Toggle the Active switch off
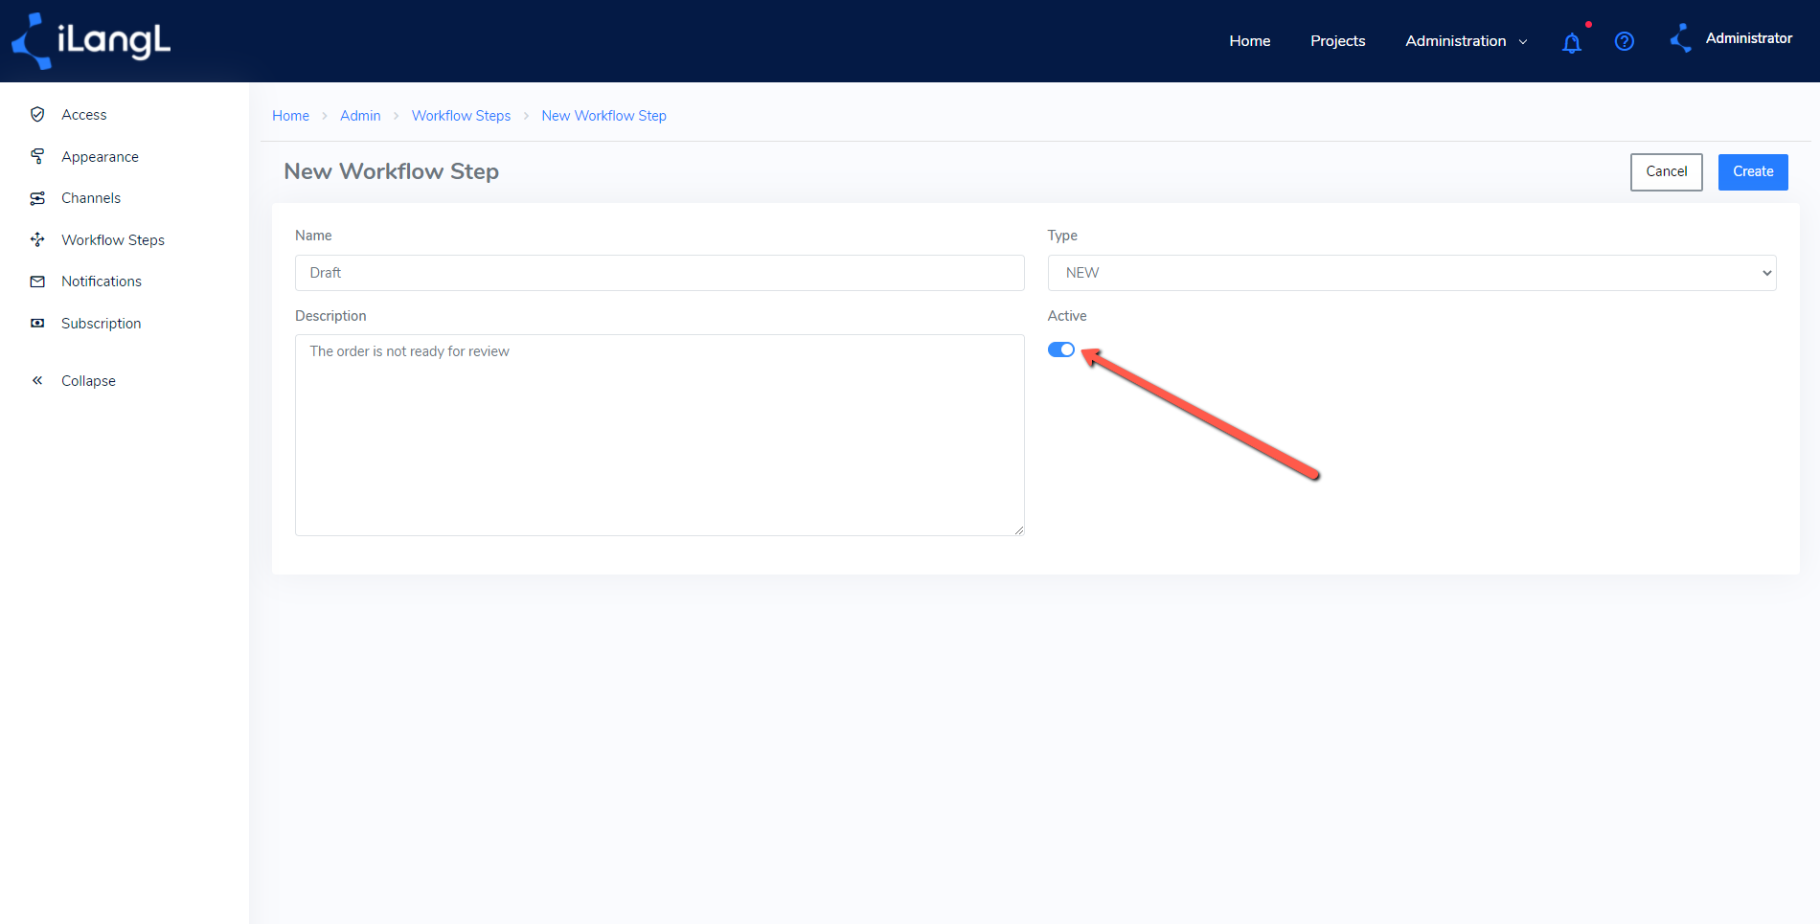 (1061, 349)
